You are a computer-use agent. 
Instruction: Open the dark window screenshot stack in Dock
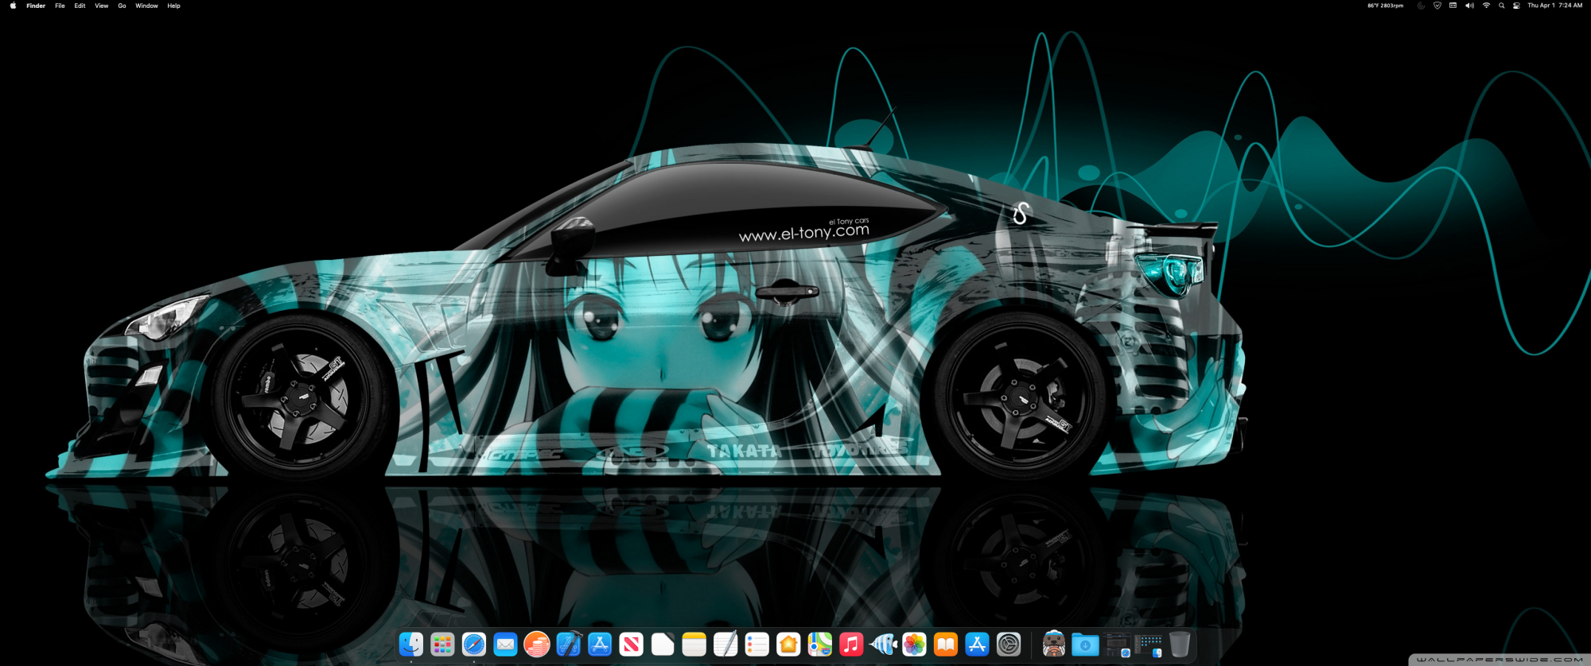[x=1117, y=645]
